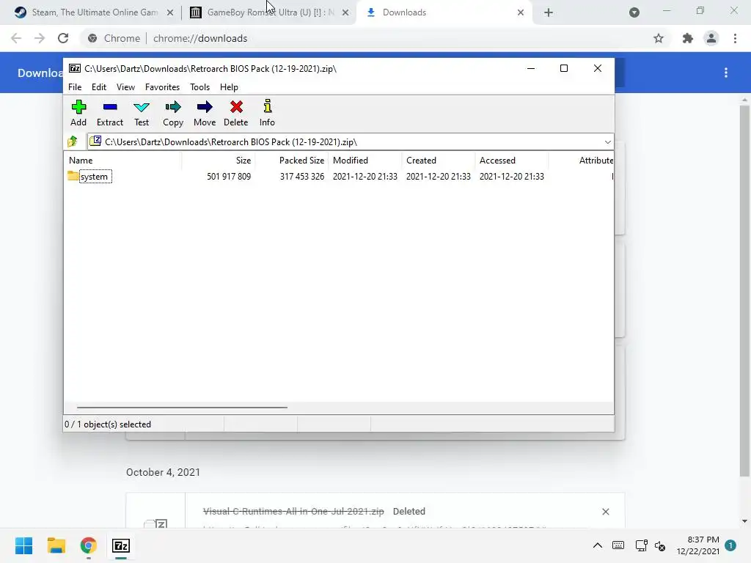This screenshot has width=751, height=563.
Task: Click the 7-Zip horizontal scrollbar
Action: coord(182,408)
